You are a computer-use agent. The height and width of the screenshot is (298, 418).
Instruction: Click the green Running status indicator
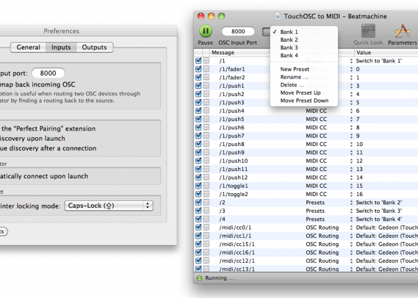click(x=199, y=278)
